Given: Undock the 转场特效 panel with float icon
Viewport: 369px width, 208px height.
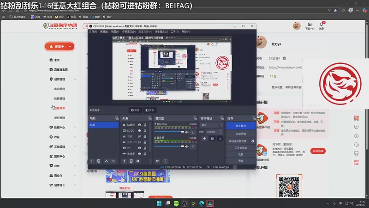Looking at the screenshot, I should [x=222, y=118].
